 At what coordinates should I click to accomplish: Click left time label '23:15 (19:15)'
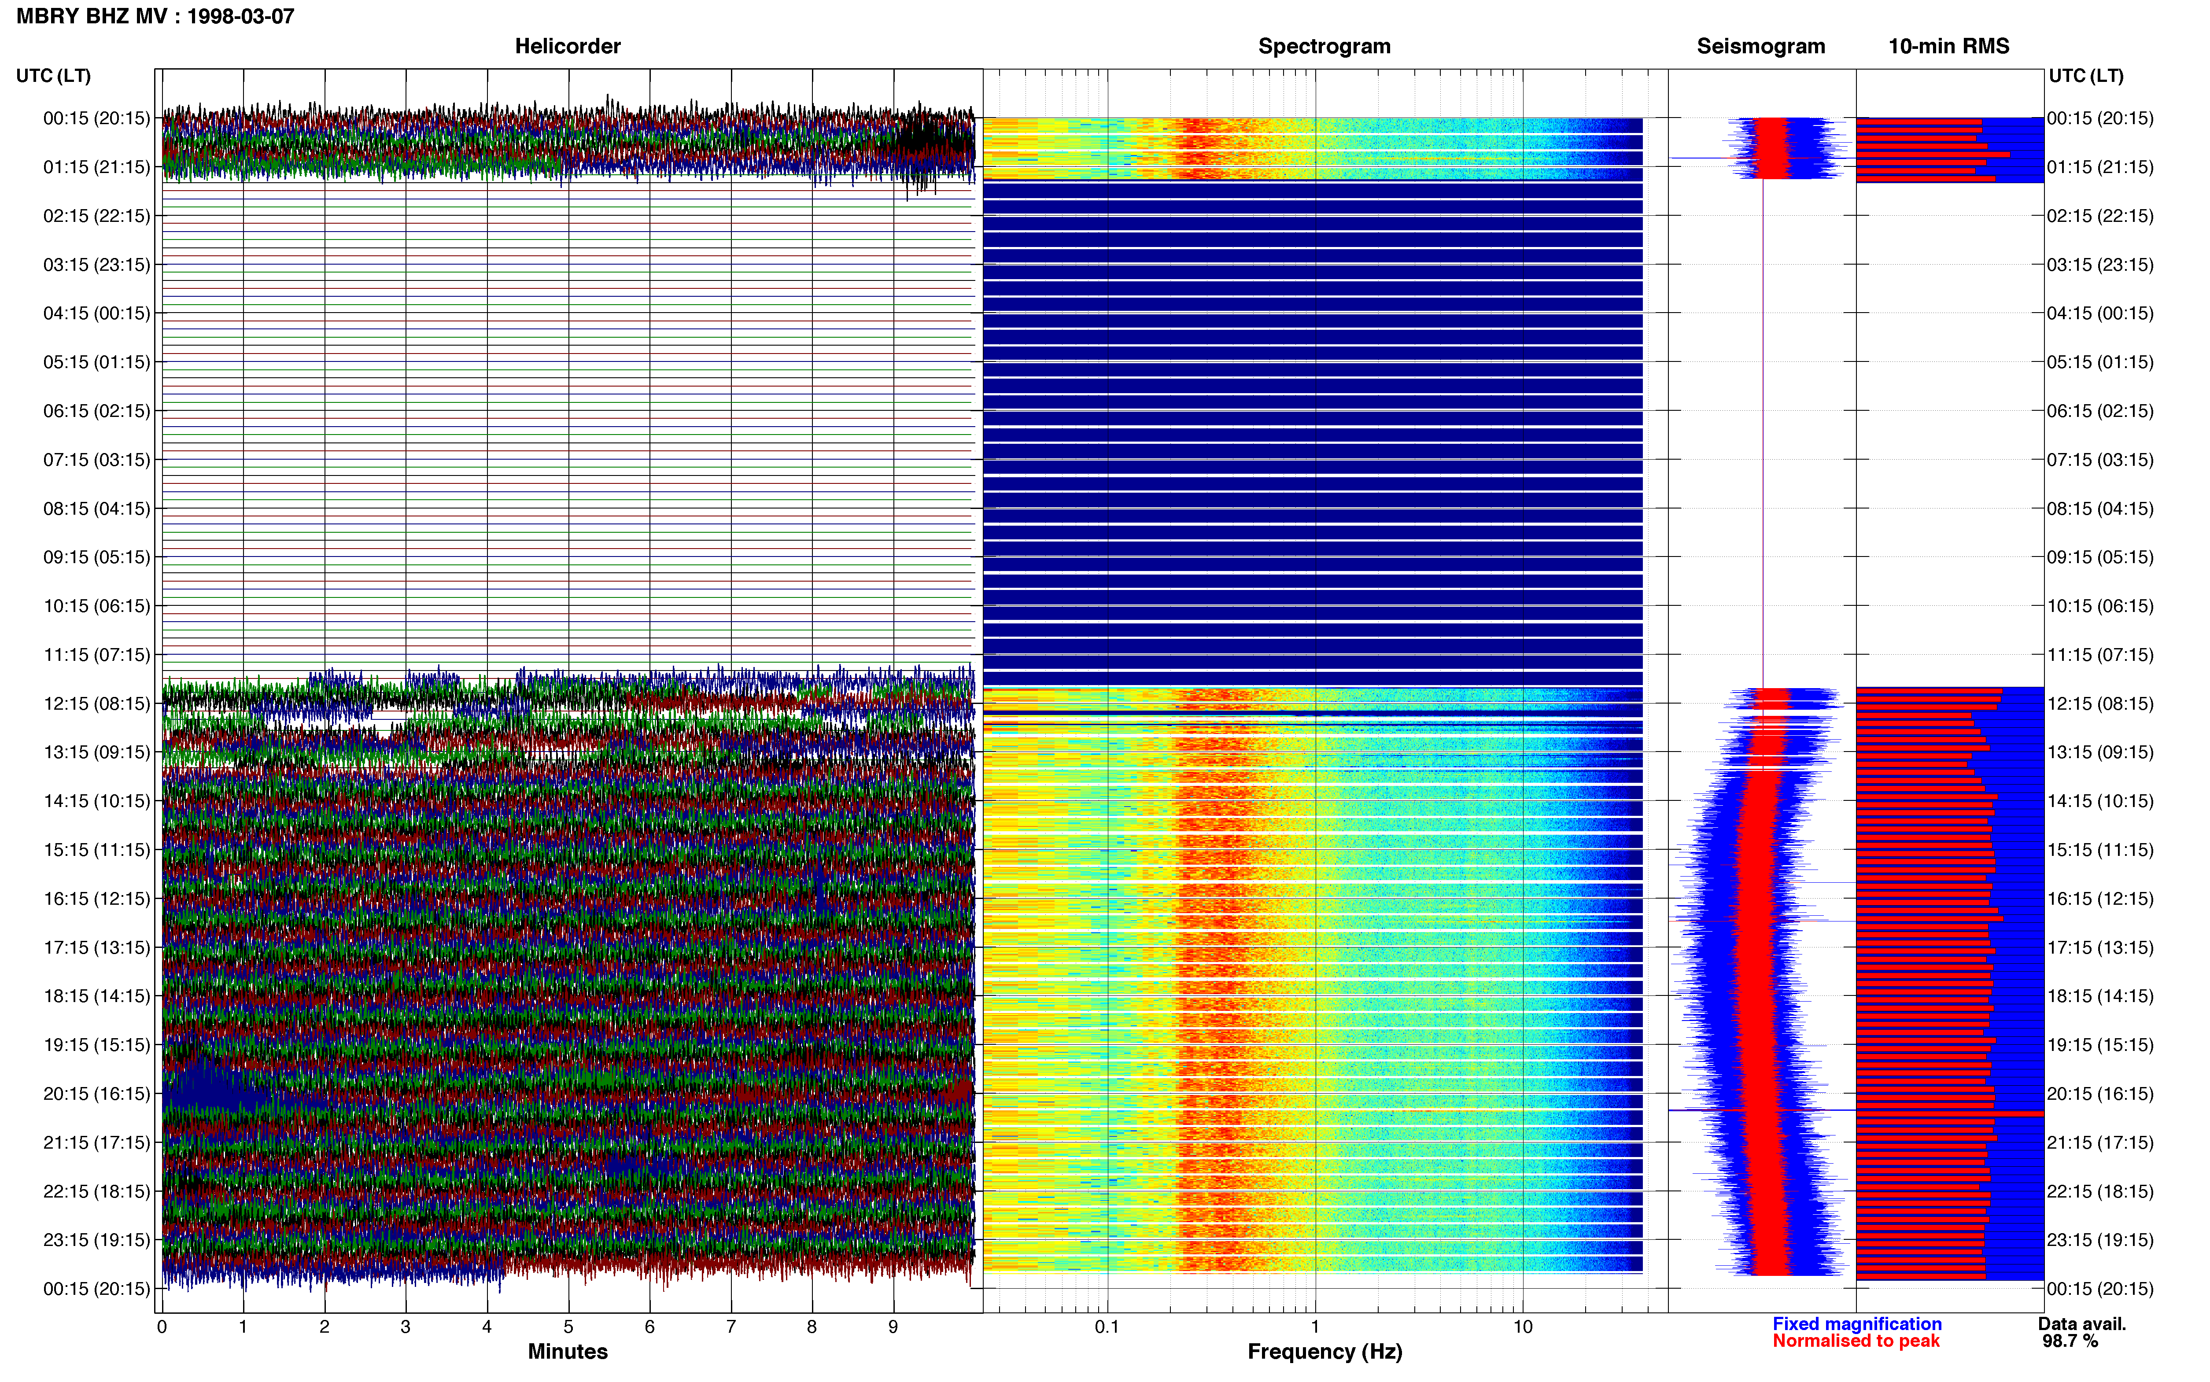pyautogui.click(x=97, y=1240)
